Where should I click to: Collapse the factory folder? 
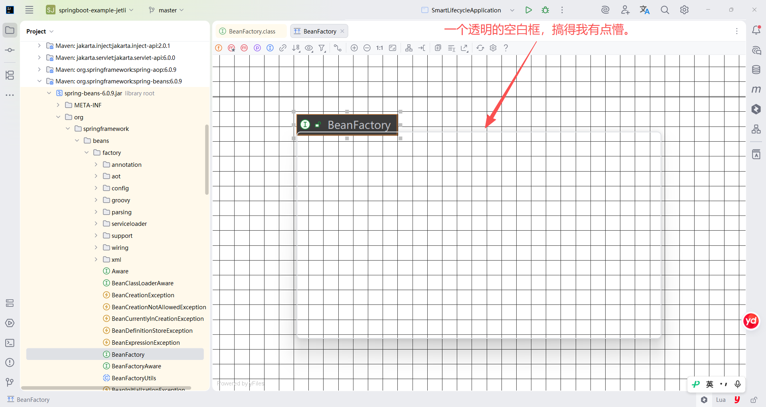coord(87,152)
